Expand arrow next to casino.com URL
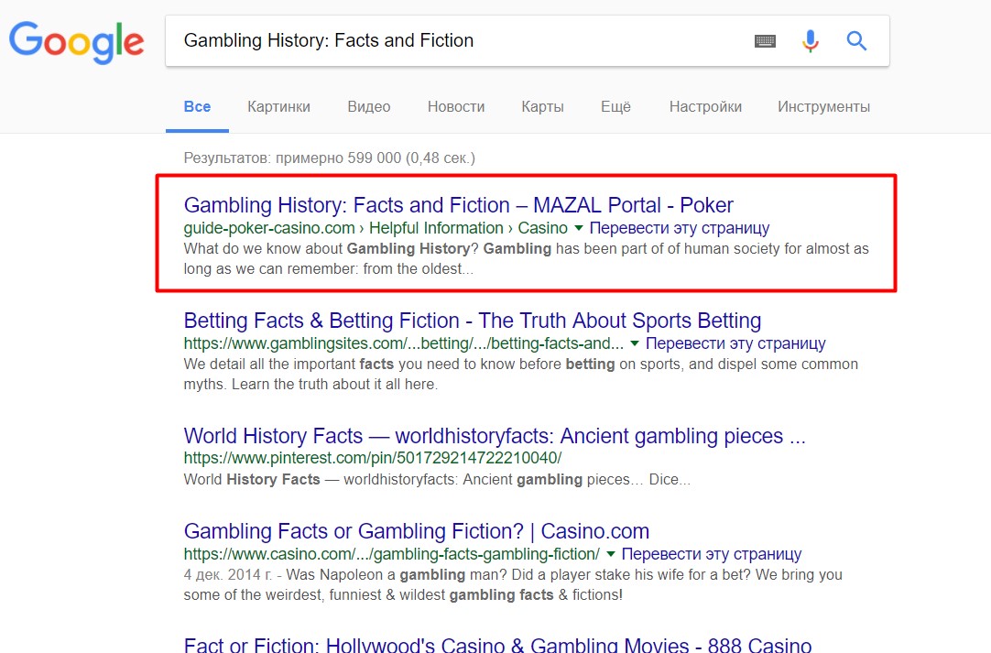 click(610, 554)
